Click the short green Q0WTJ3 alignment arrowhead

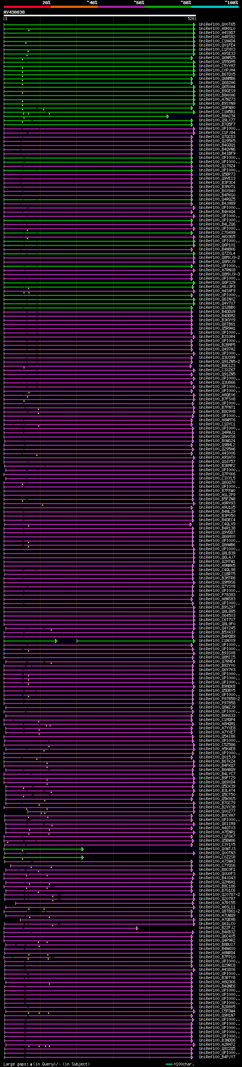83,849
